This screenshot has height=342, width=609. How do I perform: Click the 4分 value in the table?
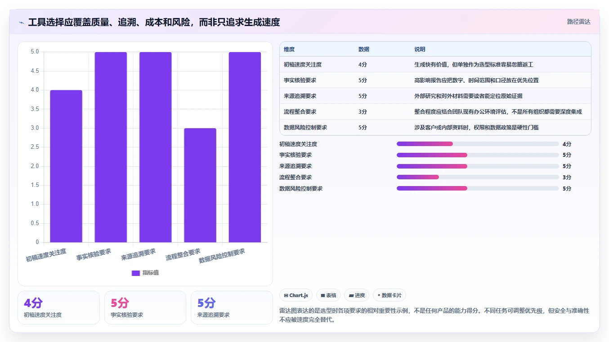363,65
